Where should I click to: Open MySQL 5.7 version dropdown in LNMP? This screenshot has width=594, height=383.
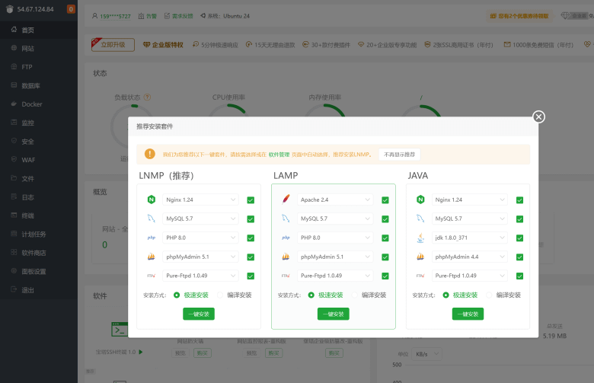pyautogui.click(x=200, y=219)
